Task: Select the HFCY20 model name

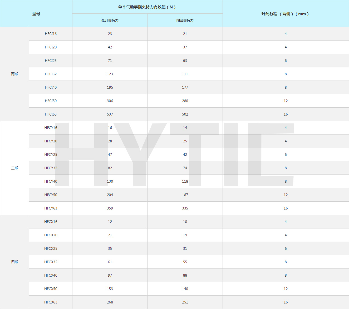Action: tap(51, 141)
